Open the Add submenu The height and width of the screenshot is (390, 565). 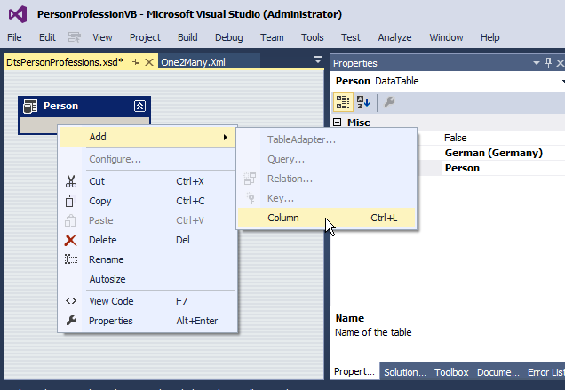tap(147, 137)
